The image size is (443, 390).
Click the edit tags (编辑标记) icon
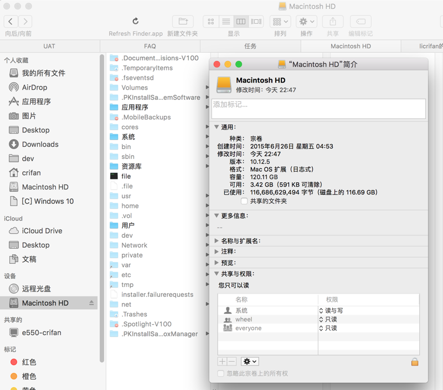tap(361, 22)
